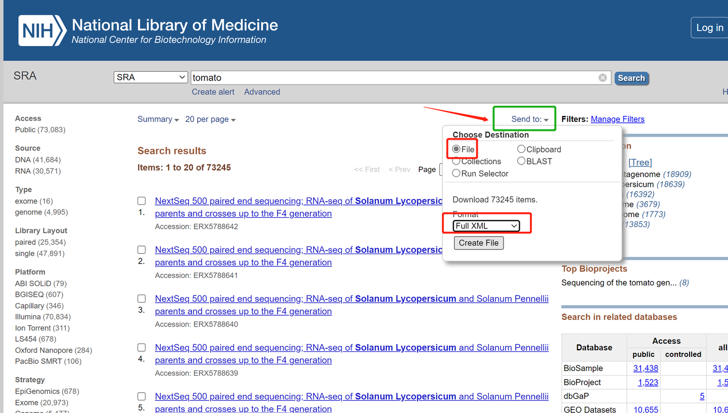This screenshot has height=413, width=728.
Task: Expand the Full XML format dropdown
Action: pos(486,226)
